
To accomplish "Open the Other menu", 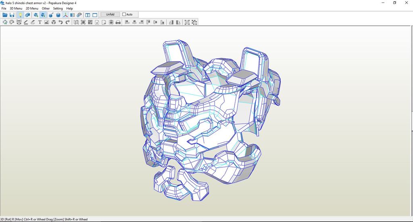I will point(46,8).
